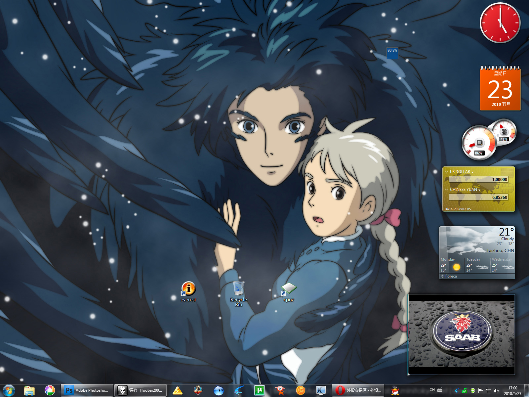
Task: Open the Foreca copyright link
Action: pyautogui.click(x=449, y=276)
